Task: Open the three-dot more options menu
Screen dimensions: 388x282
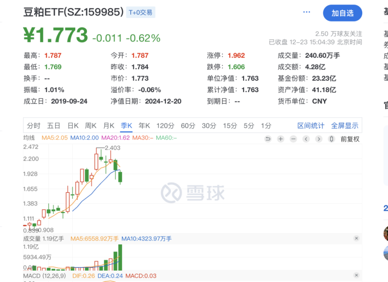Action: pyautogui.click(x=306, y=12)
